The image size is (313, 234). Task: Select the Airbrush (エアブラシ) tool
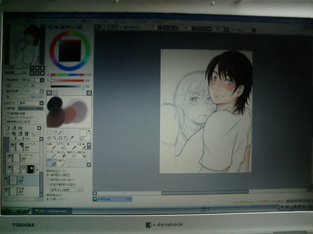click(61, 146)
